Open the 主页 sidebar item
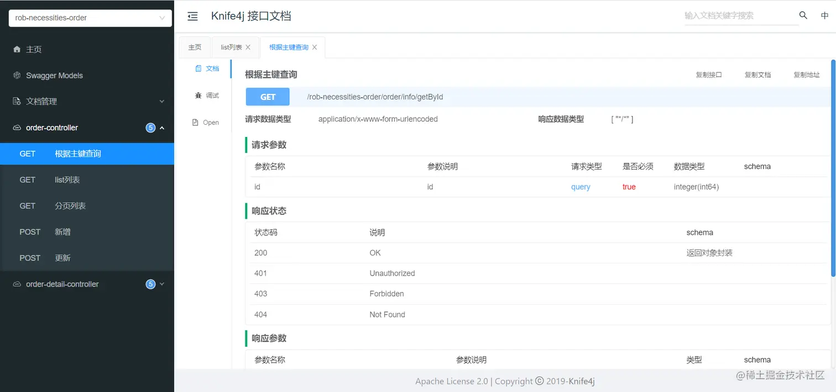Image resolution: width=836 pixels, height=392 pixels. [x=87, y=49]
